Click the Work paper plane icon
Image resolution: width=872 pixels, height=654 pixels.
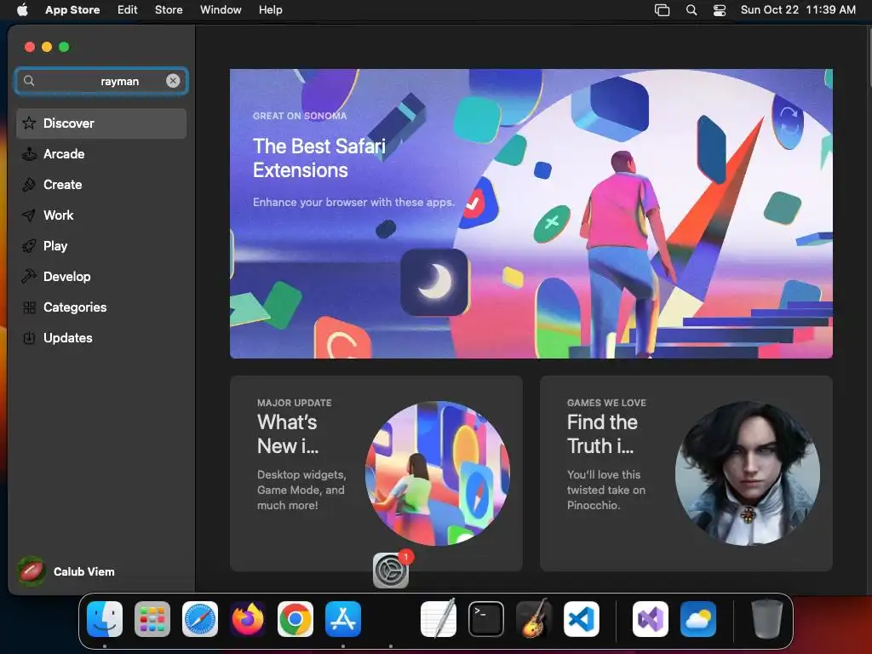point(29,215)
